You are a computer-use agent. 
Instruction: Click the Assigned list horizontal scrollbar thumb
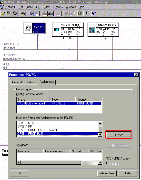[x=51, y=162]
